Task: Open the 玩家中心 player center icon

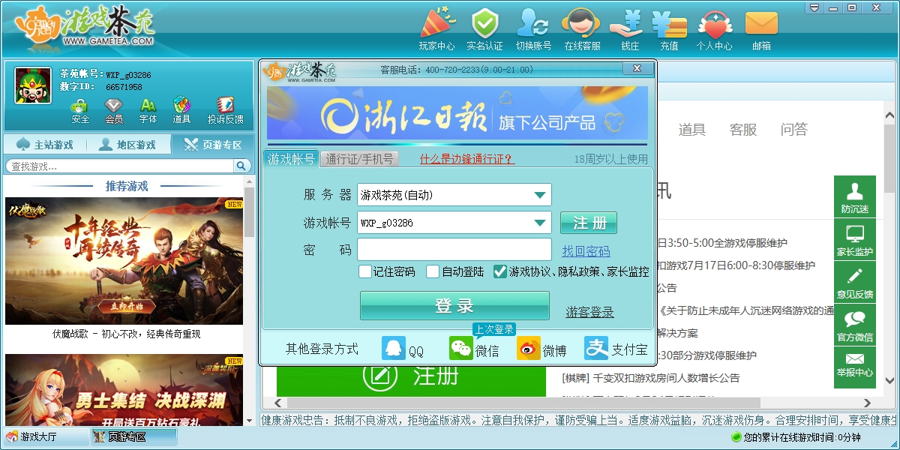Action: [437, 29]
